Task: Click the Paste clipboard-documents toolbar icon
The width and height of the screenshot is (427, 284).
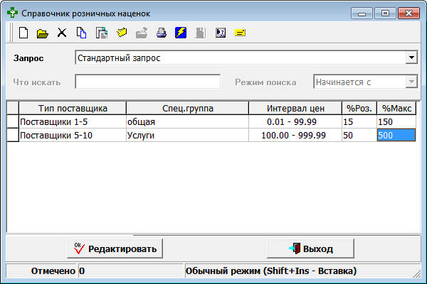Action: coord(102,33)
